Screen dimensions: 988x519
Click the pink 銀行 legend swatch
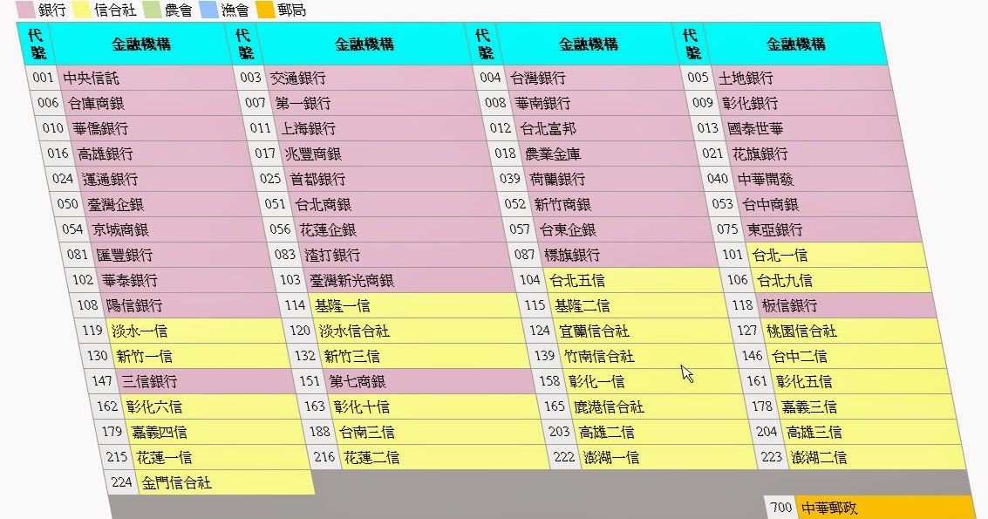[x=25, y=10]
